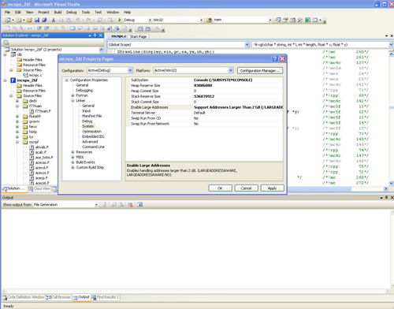Viewport: 394px width, 309px height.
Task: Switch to the Call Browser tab
Action: 59,297
